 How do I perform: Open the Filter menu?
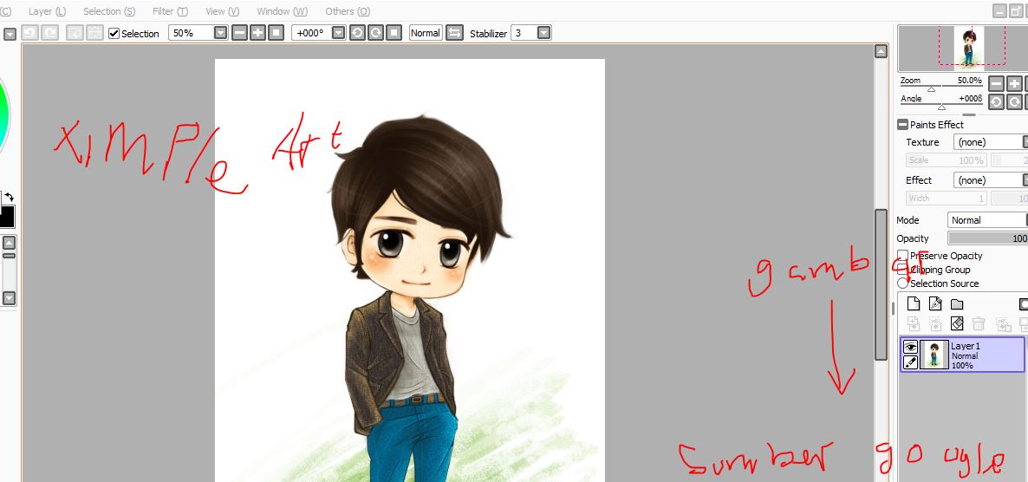170,11
